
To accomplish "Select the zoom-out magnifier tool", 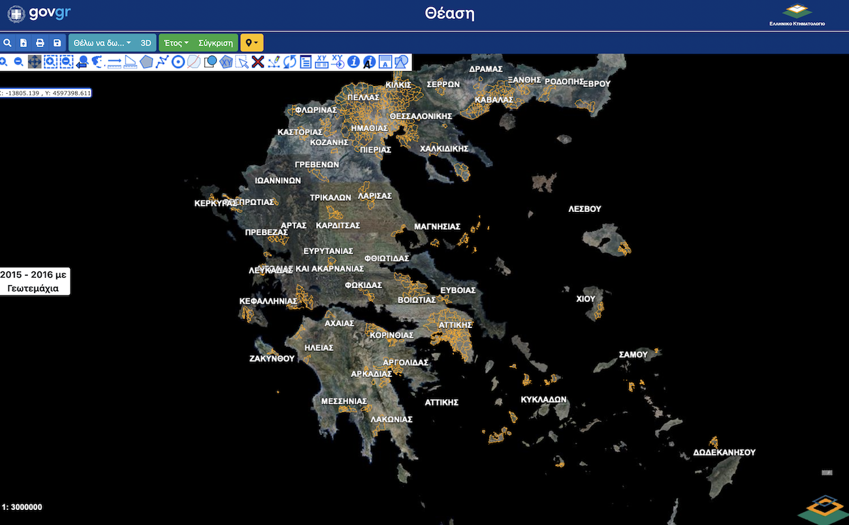I will [18, 62].
